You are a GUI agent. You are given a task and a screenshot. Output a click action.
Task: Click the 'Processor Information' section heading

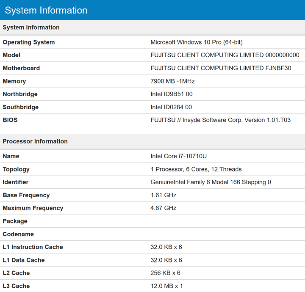[35, 141]
